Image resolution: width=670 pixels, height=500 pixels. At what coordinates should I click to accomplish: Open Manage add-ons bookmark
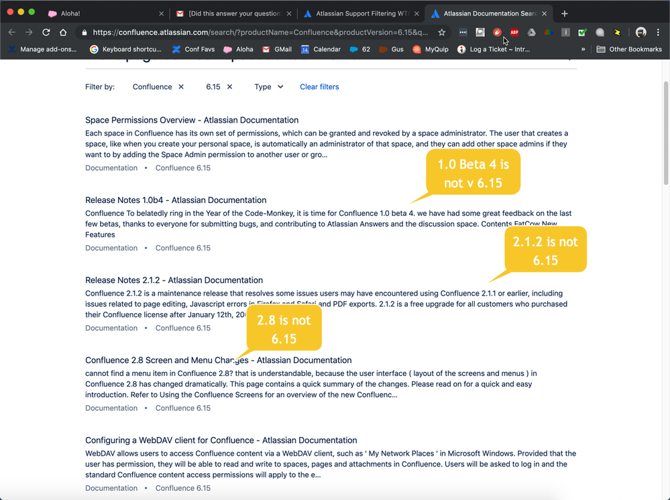(42, 49)
